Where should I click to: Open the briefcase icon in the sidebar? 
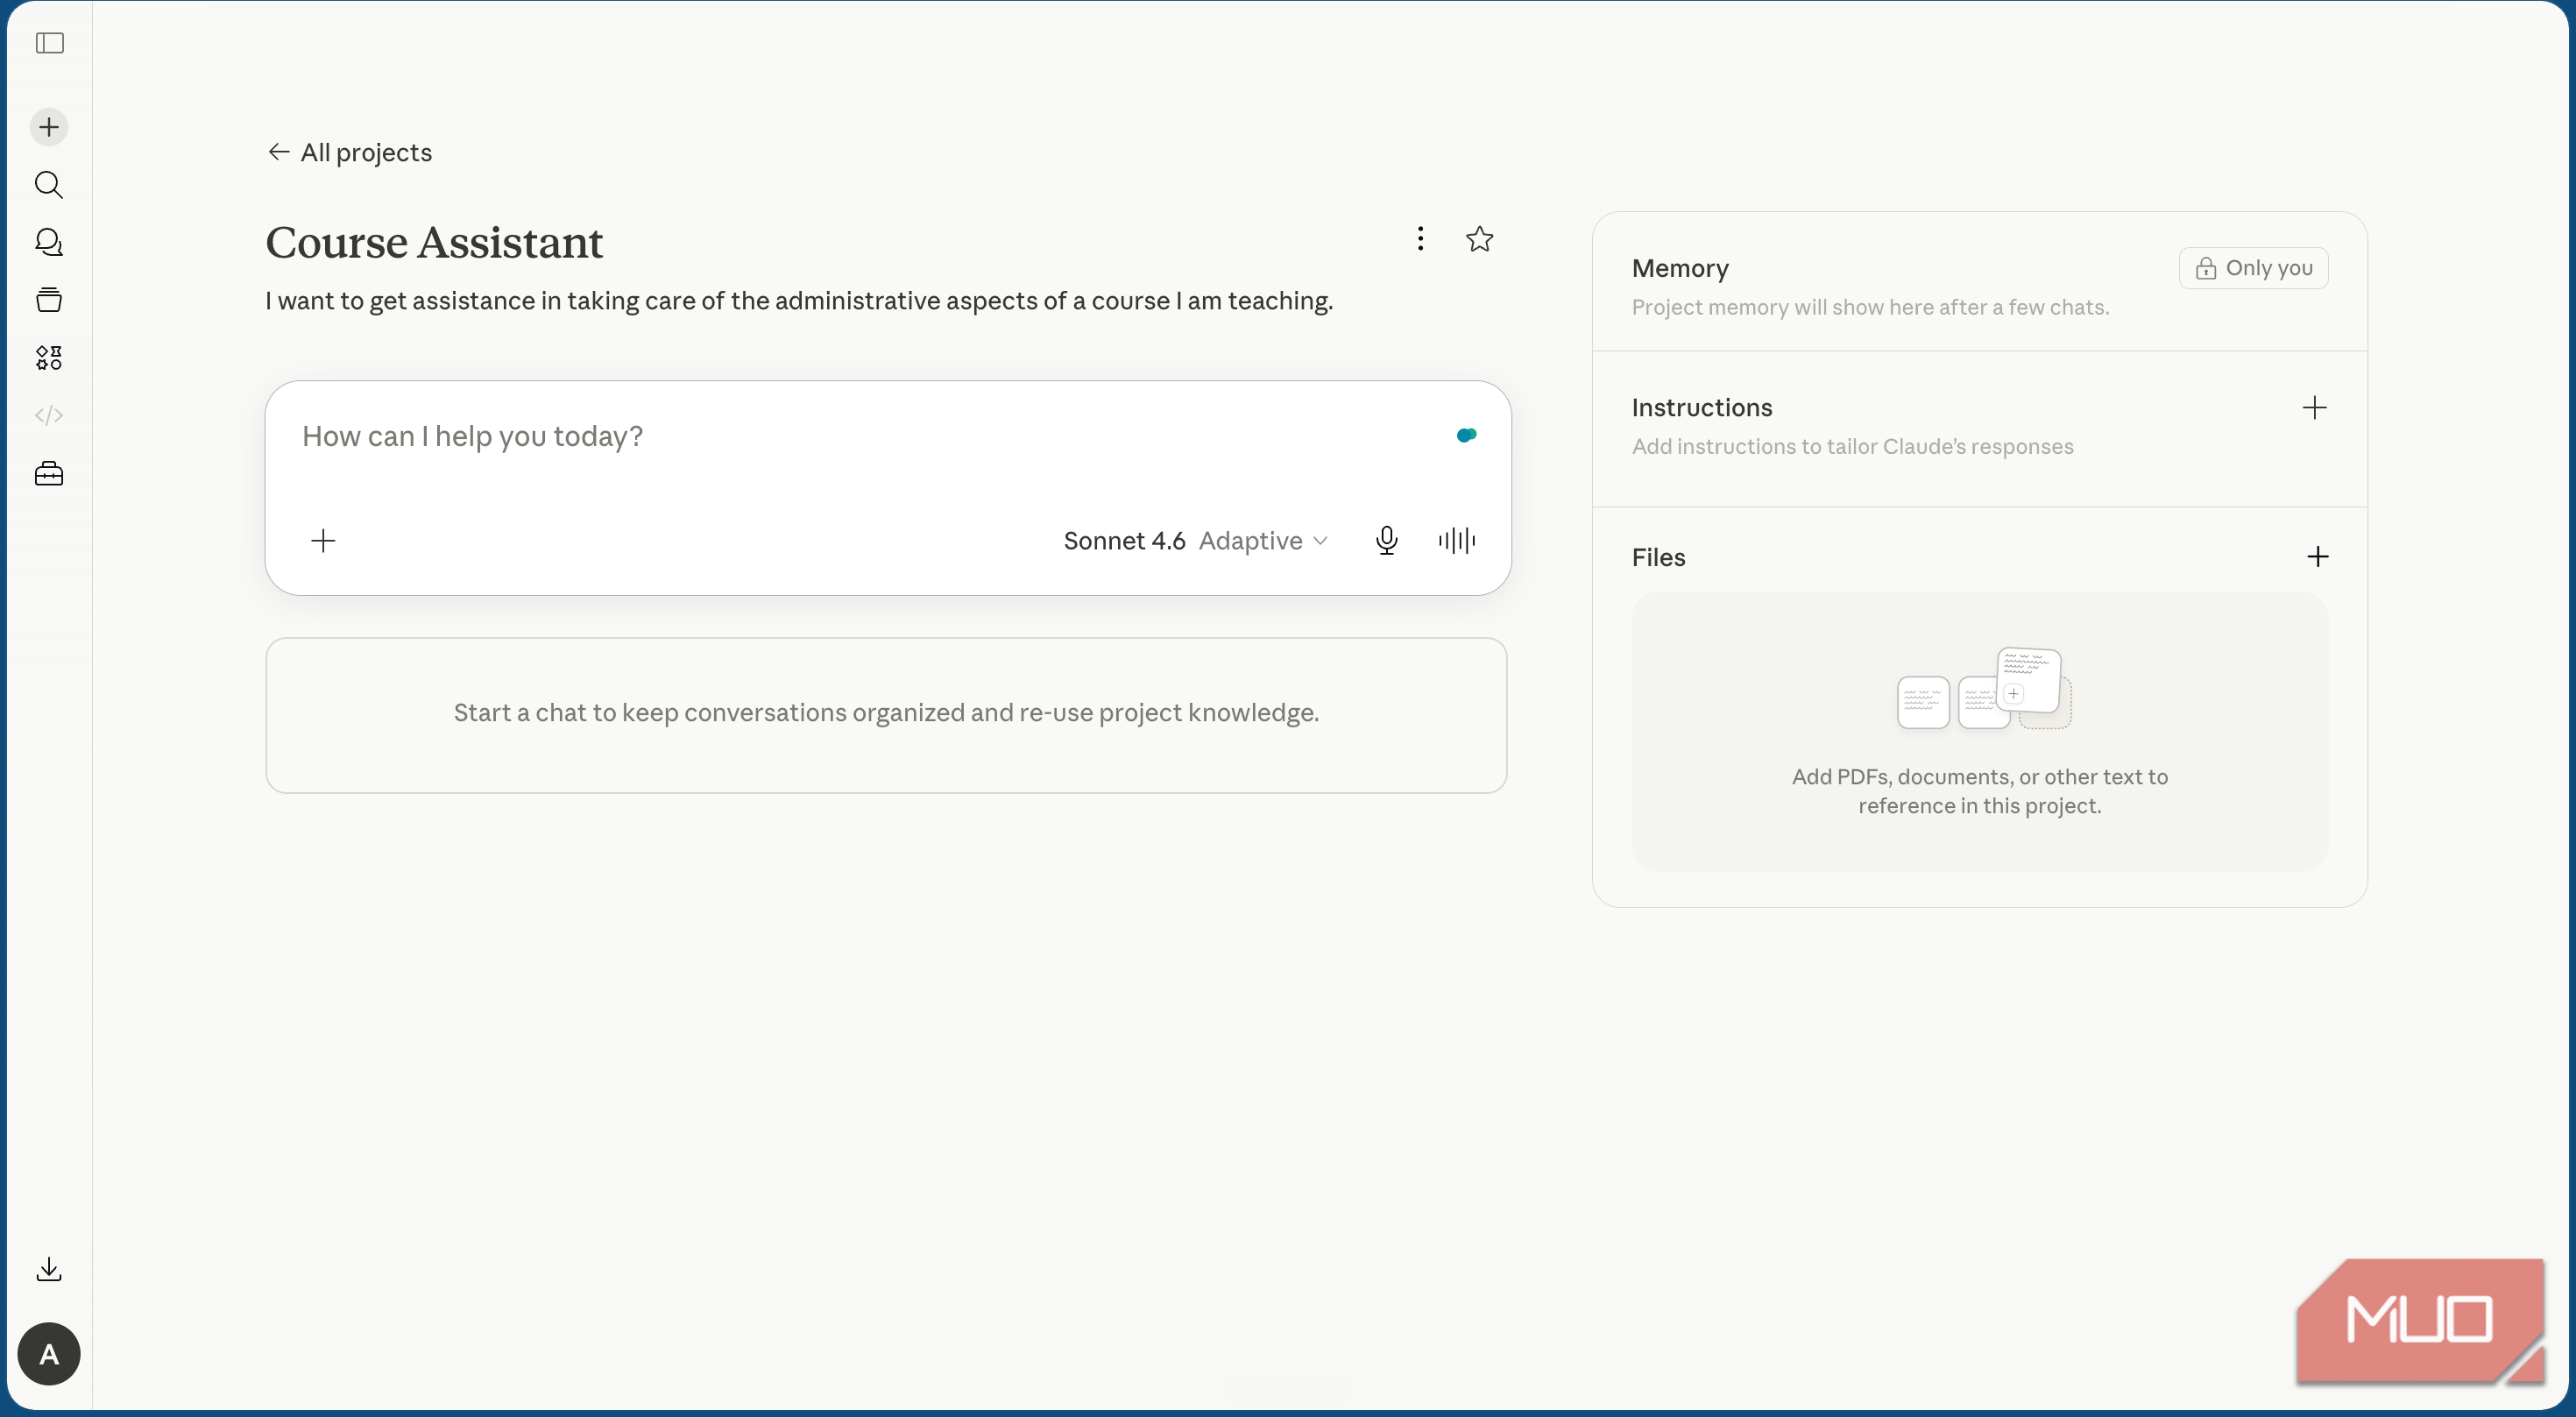(49, 473)
